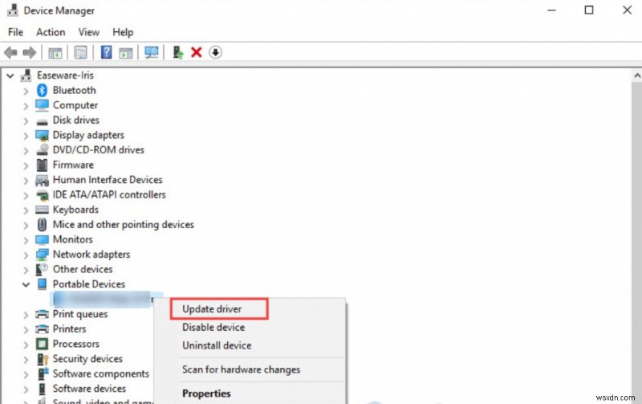Expand the Processors arrow
The width and height of the screenshot is (642, 404).
pyautogui.click(x=26, y=345)
